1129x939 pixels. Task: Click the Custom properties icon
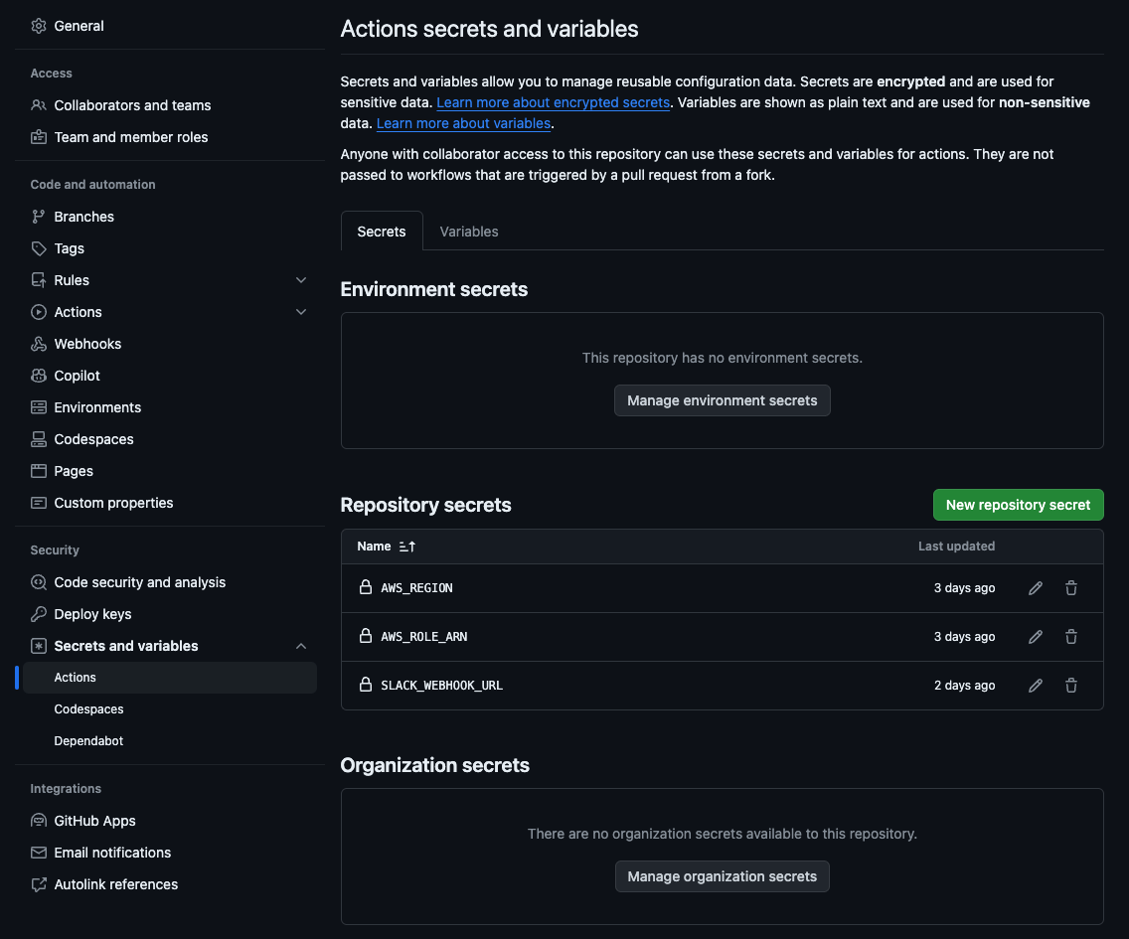tap(38, 503)
